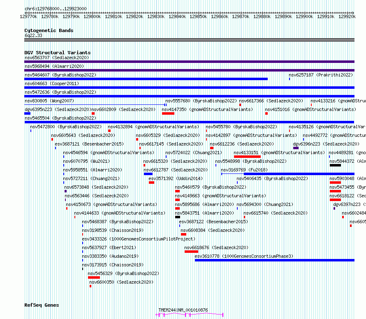Click the nsv5895686 (Almarri2020) label
Viewport: 366px width, 319px height.
(204, 204)
